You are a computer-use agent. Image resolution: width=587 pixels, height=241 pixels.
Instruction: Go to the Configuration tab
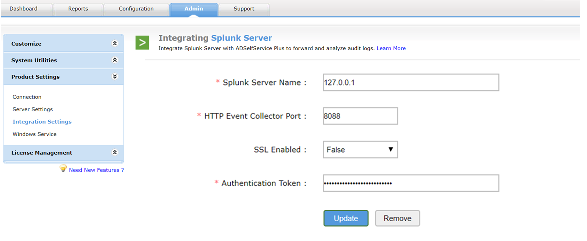tap(136, 9)
